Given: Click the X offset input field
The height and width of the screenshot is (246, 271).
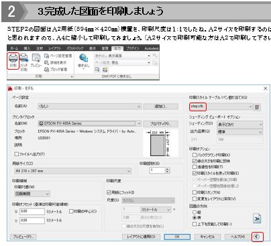Looking at the screenshot, I should 32,211.
